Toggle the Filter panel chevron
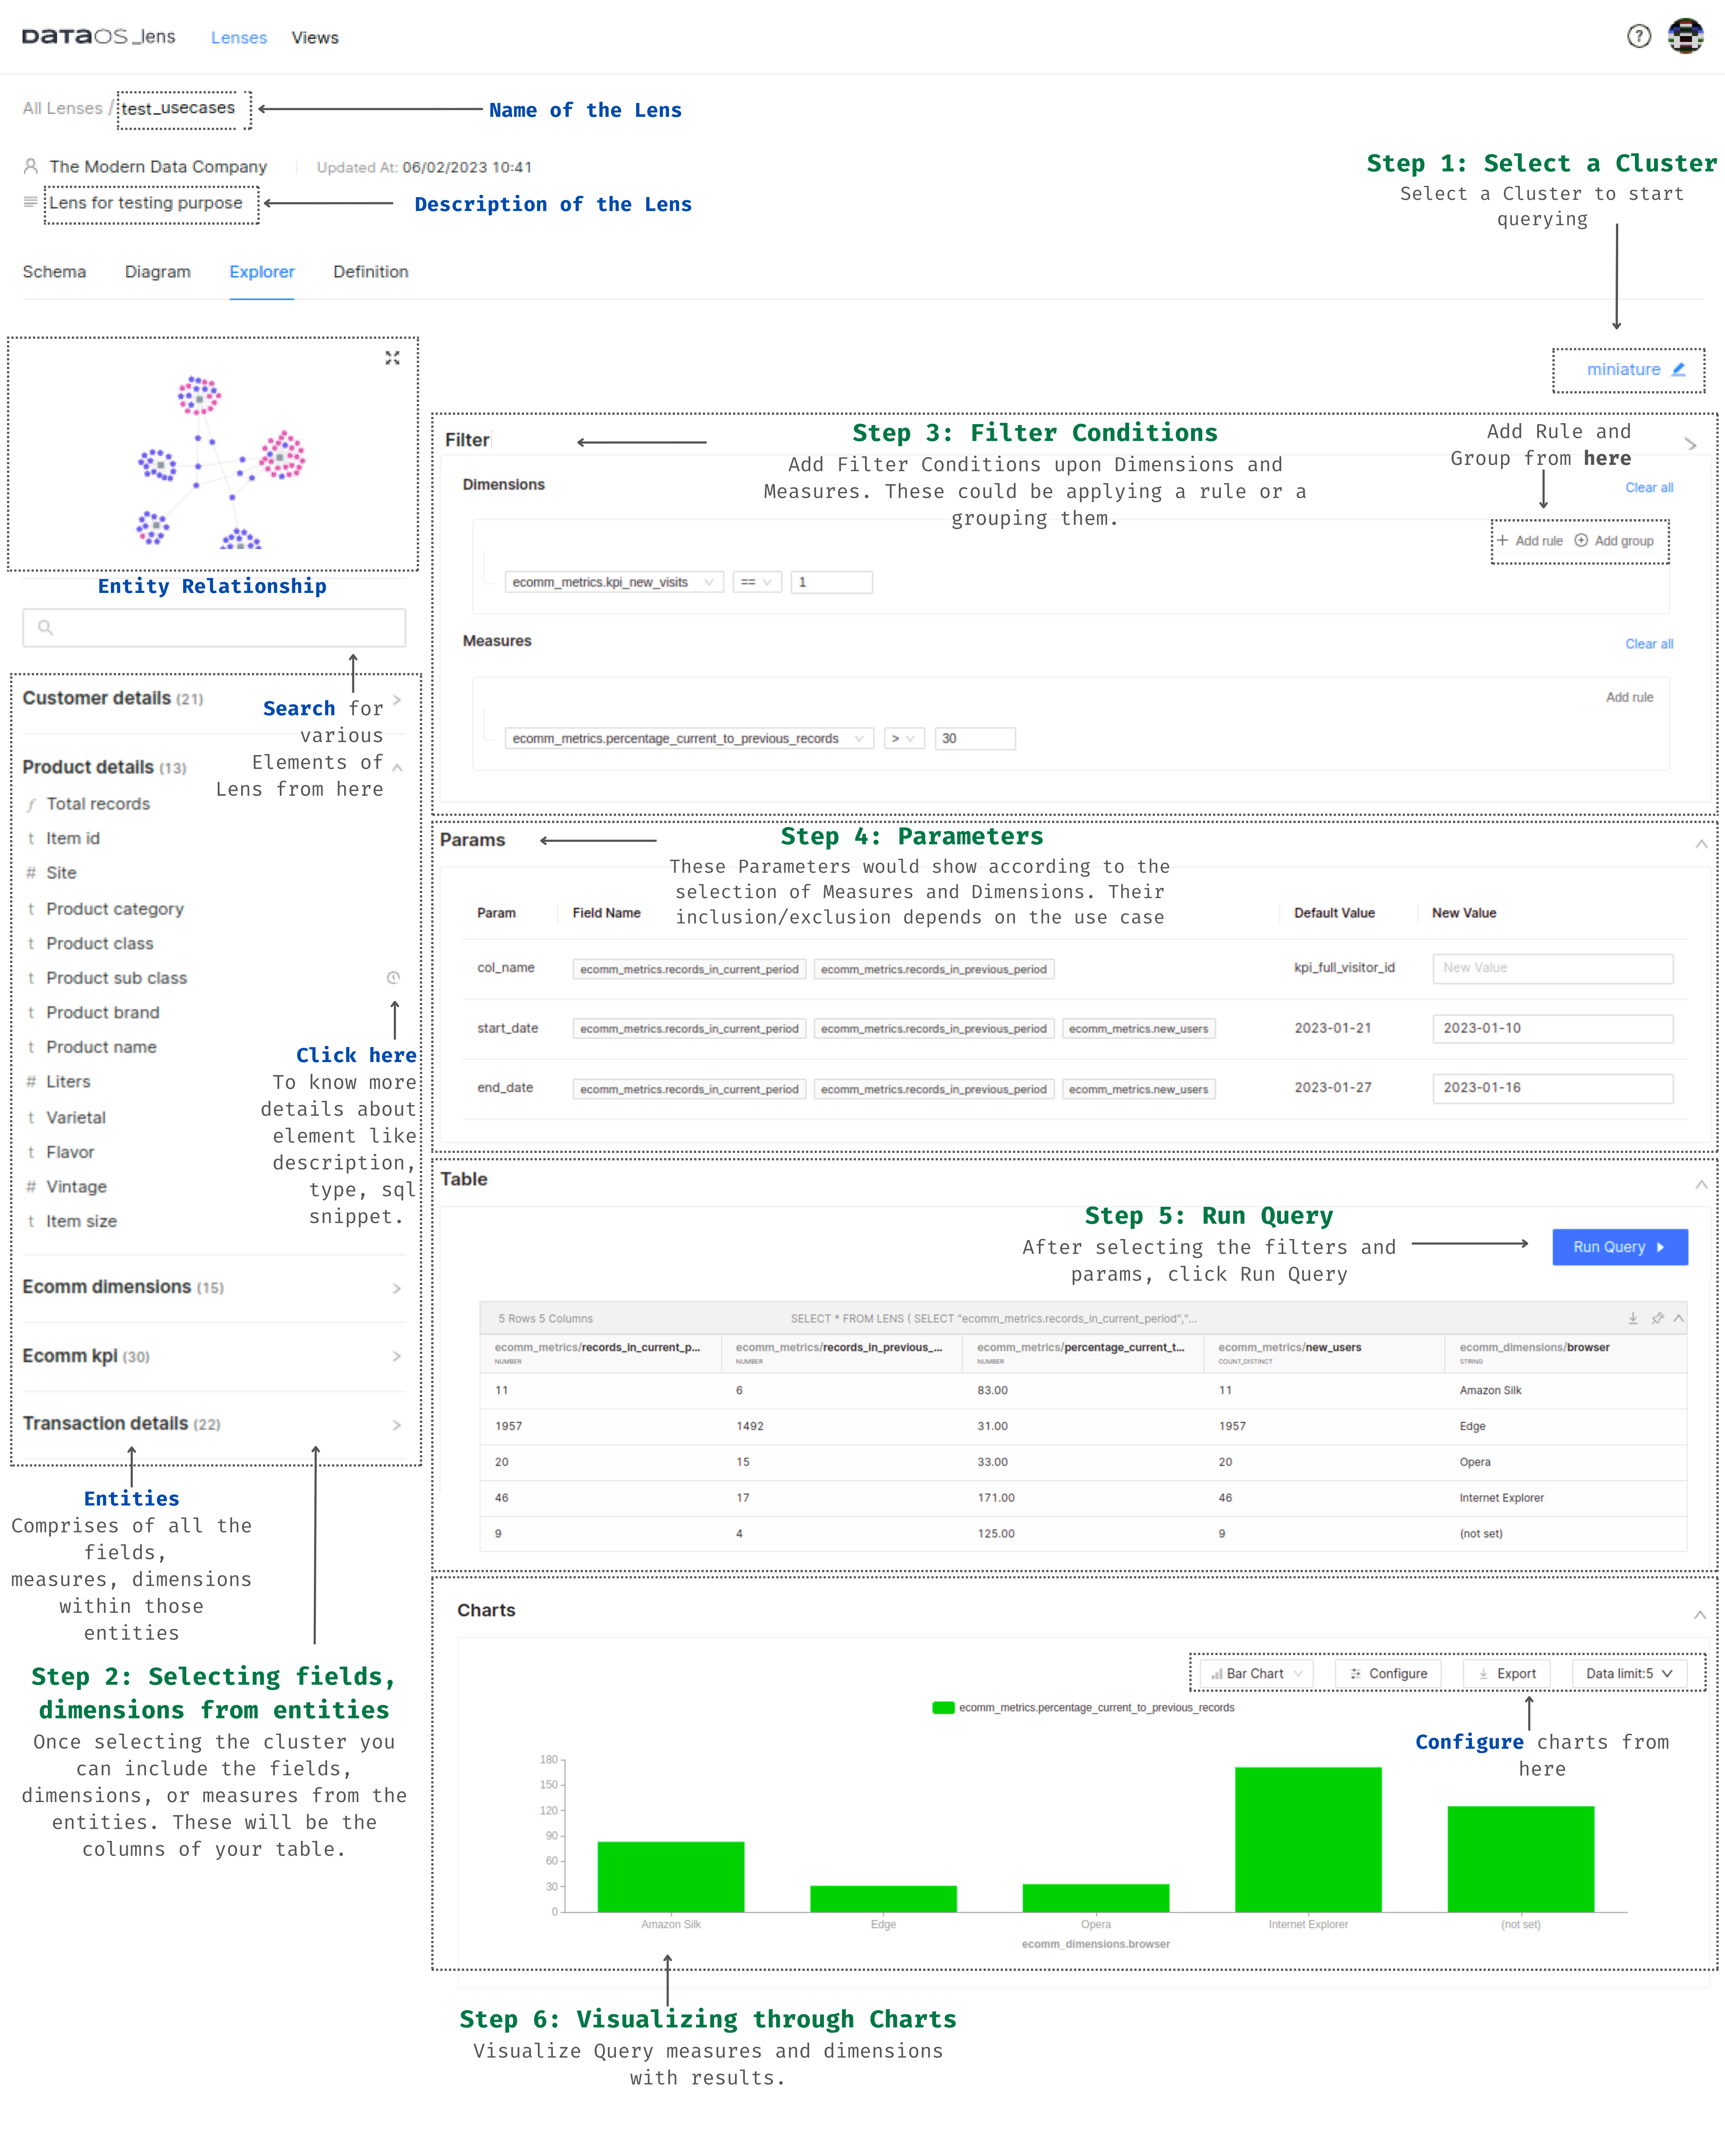This screenshot has width=1725, height=2156. coord(1690,443)
